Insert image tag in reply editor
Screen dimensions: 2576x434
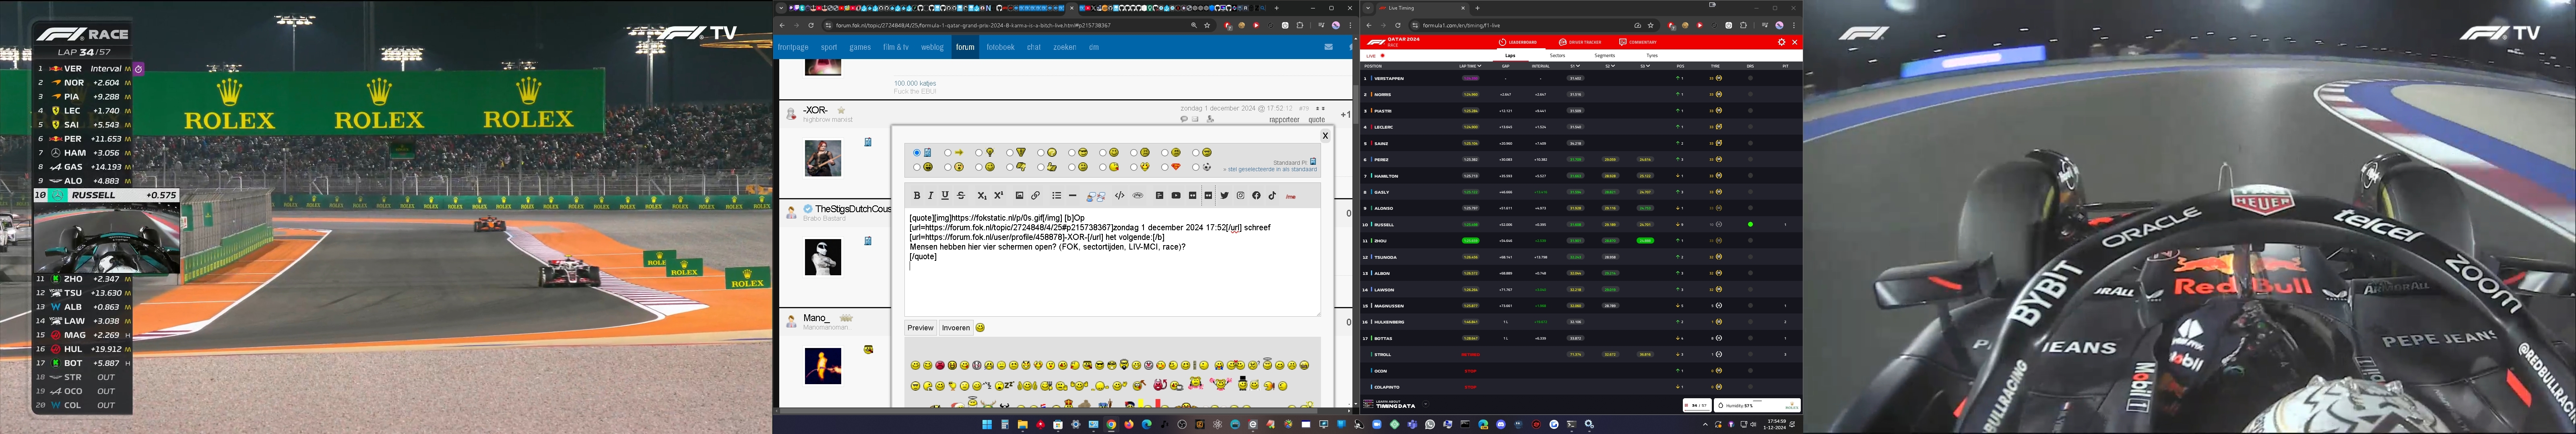tap(1019, 196)
